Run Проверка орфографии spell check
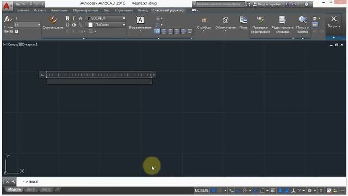The width and height of the screenshot is (348, 196). point(260,24)
